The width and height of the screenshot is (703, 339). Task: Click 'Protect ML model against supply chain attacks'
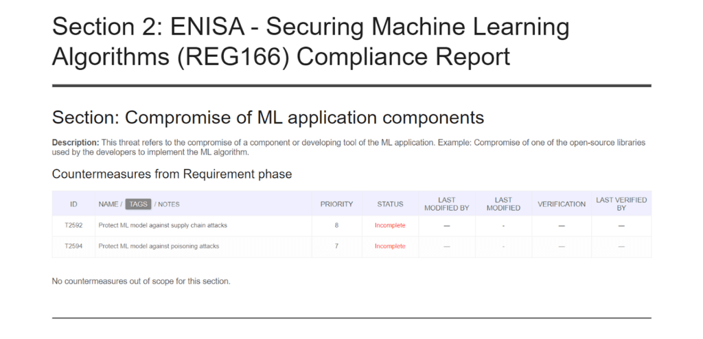pos(163,226)
